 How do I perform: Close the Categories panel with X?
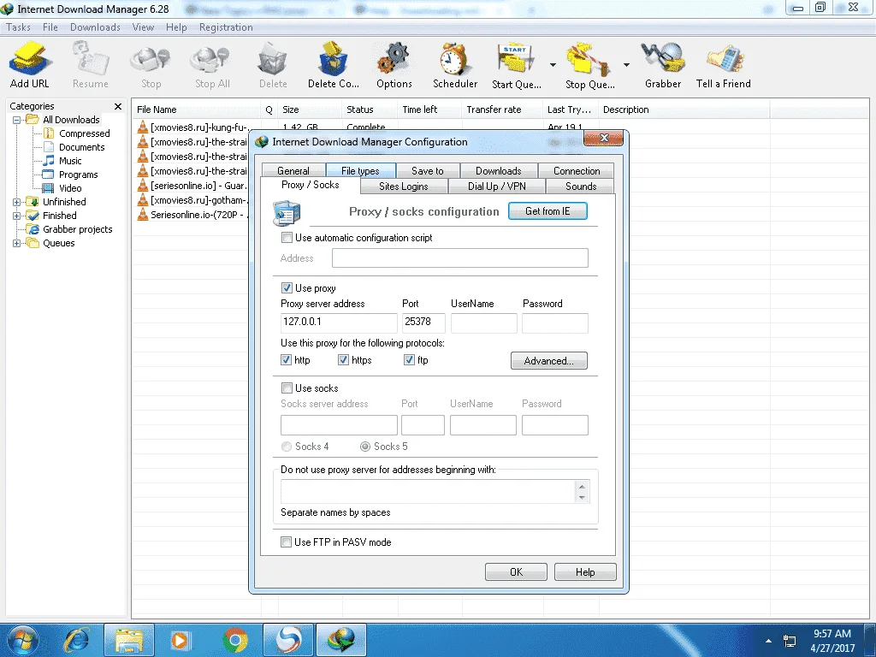pos(118,106)
